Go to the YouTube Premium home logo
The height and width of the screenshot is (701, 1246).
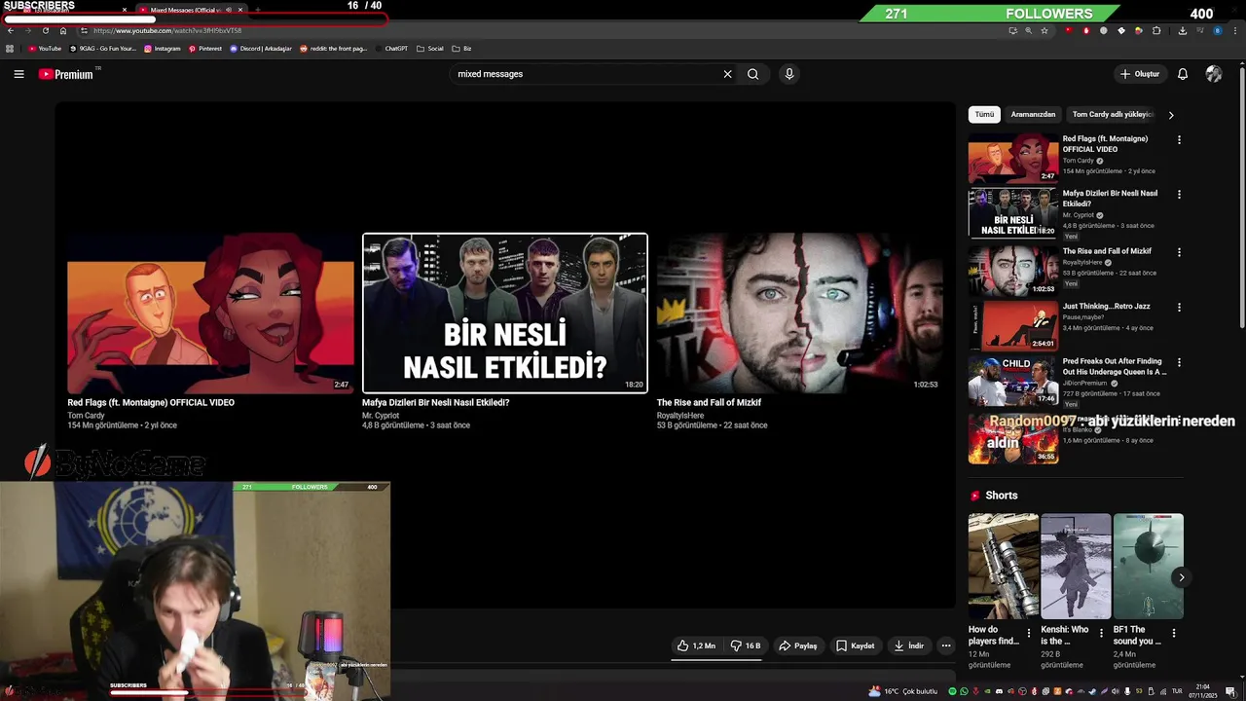[x=66, y=74]
